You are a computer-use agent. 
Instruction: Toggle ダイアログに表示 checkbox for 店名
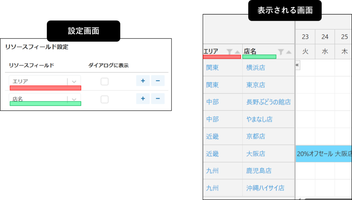tap(104, 99)
